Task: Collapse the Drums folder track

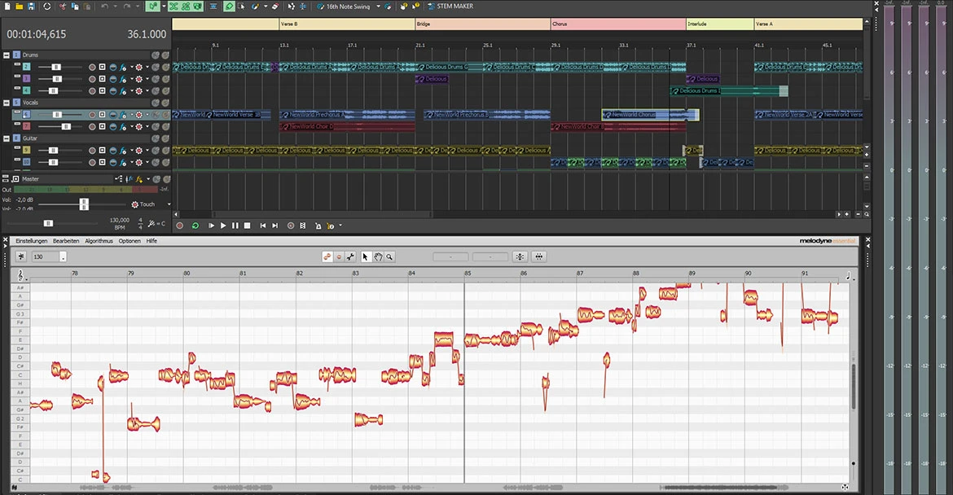Action: 7,55
